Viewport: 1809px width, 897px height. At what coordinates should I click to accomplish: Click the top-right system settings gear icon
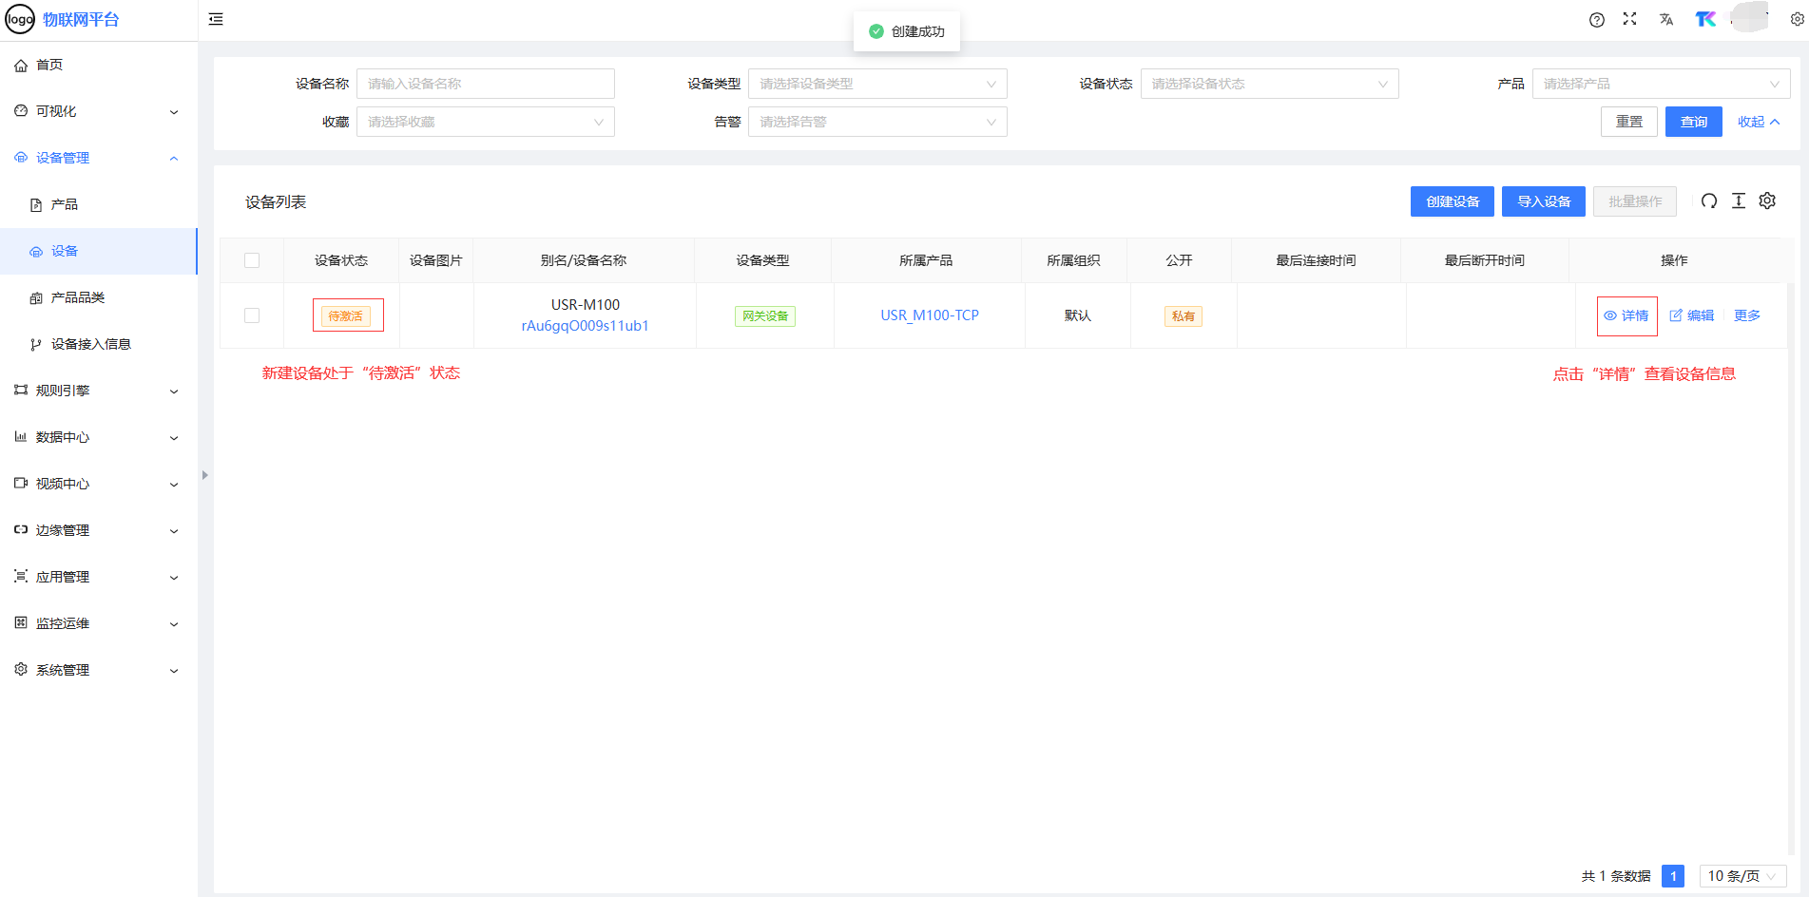click(1797, 19)
